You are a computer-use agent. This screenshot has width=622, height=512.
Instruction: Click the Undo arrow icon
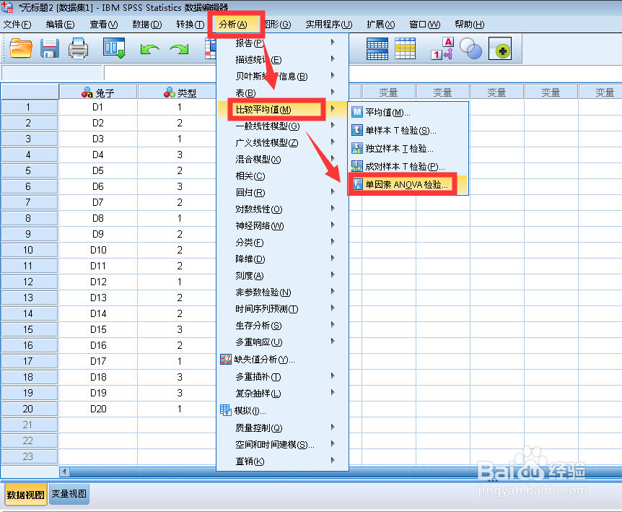coord(149,49)
